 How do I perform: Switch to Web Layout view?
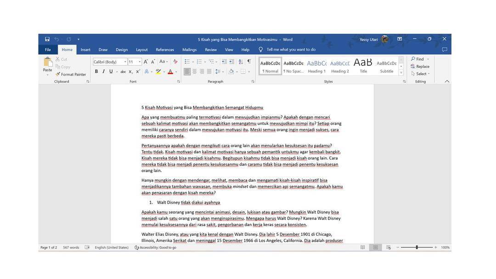click(x=389, y=247)
